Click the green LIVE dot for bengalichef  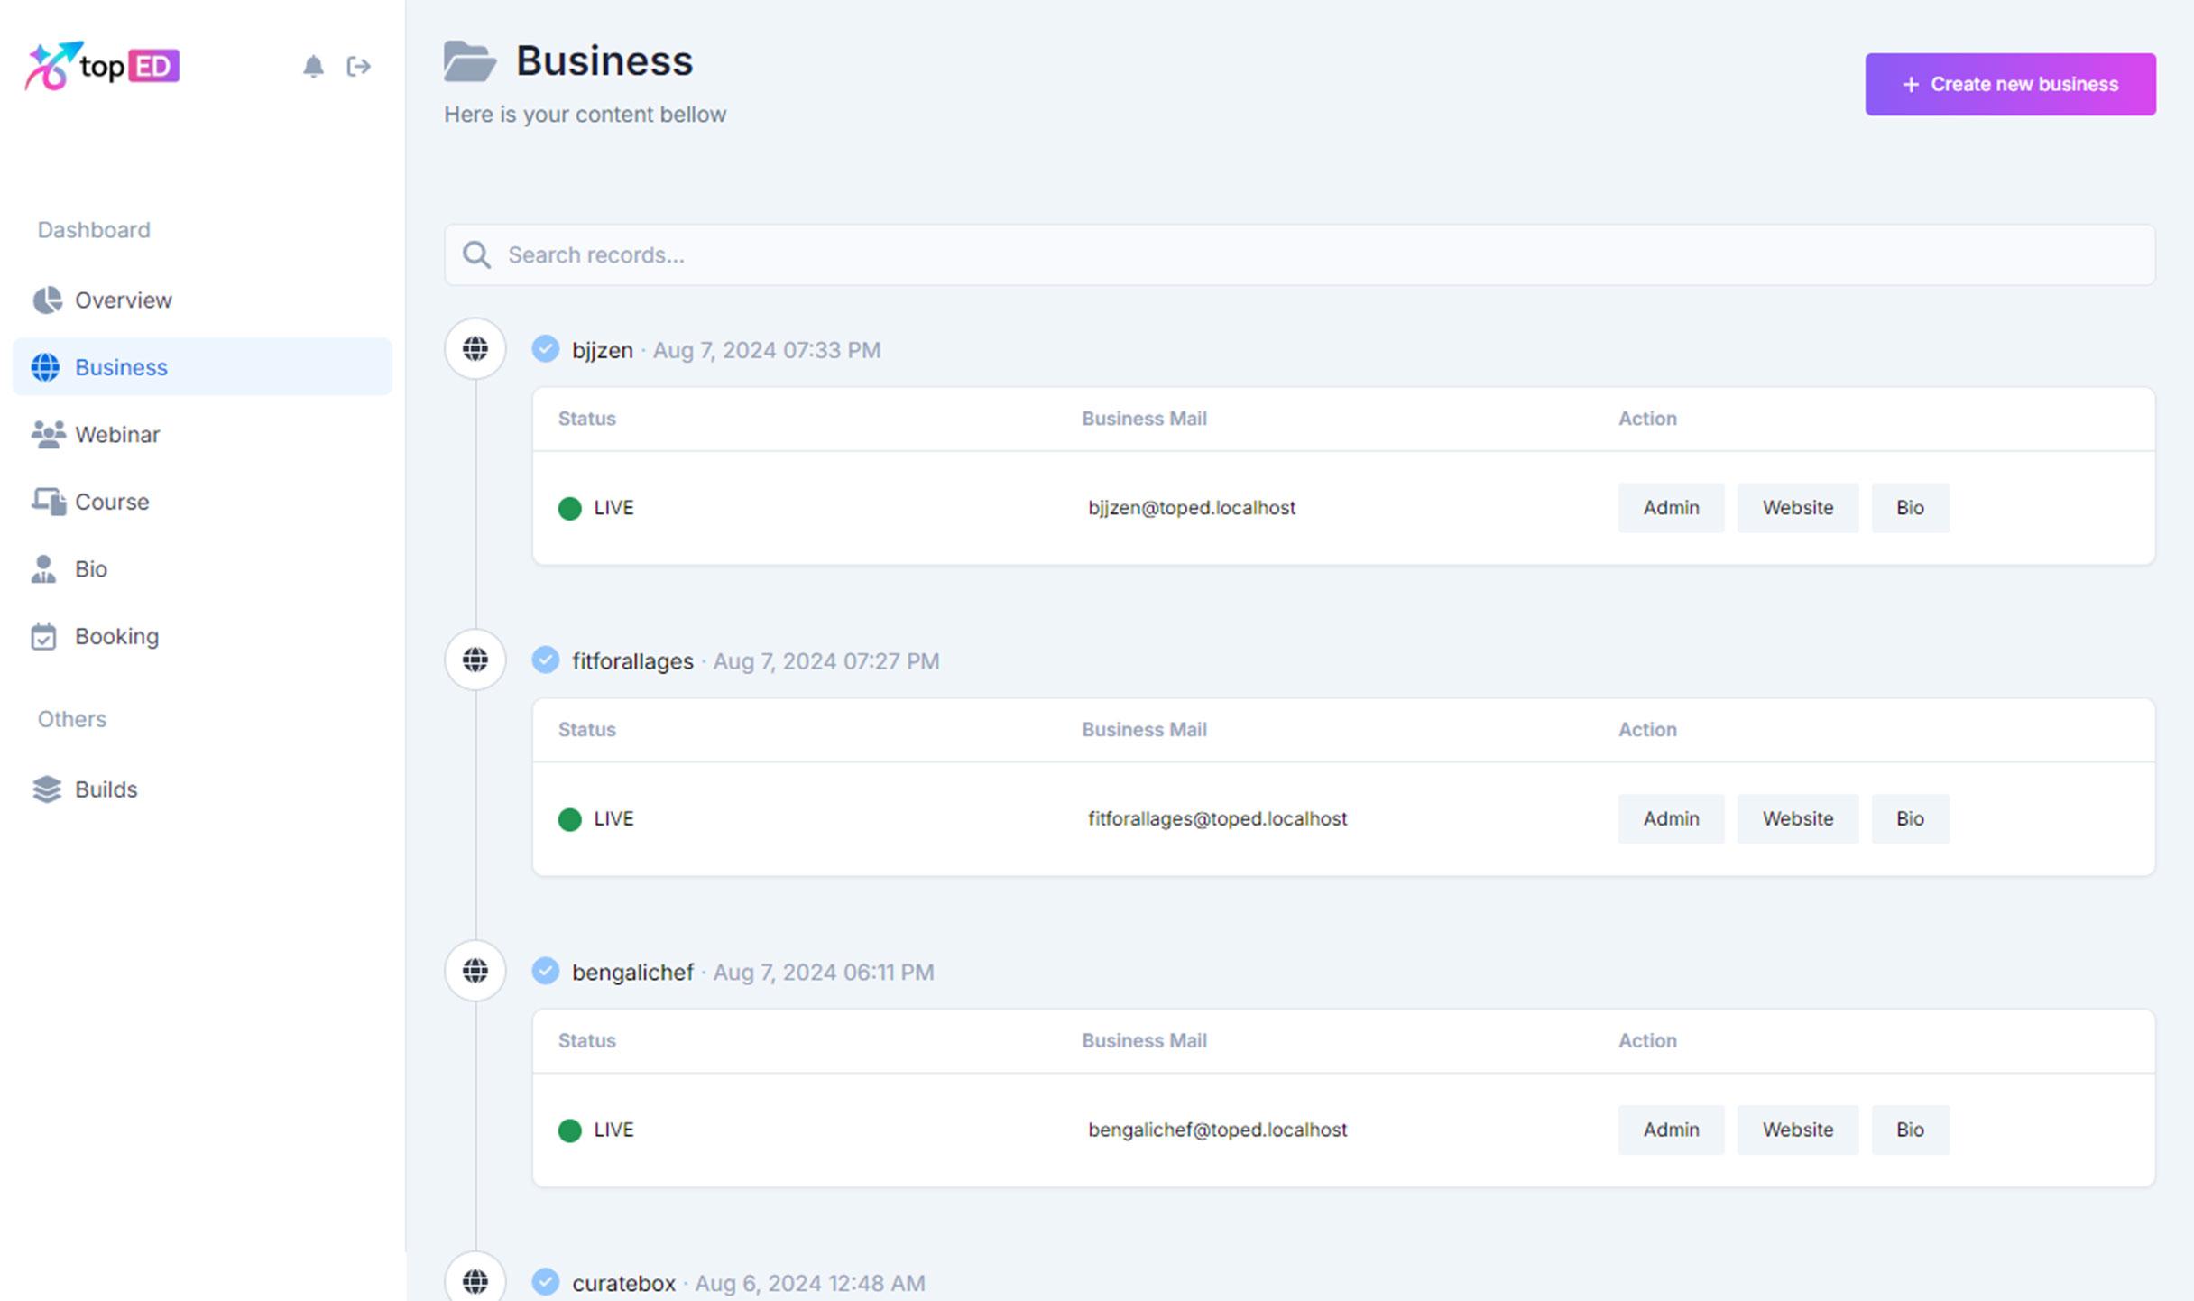click(x=570, y=1131)
